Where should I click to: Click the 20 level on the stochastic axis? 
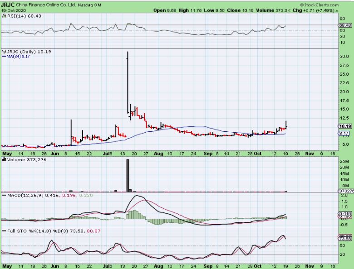342,255
